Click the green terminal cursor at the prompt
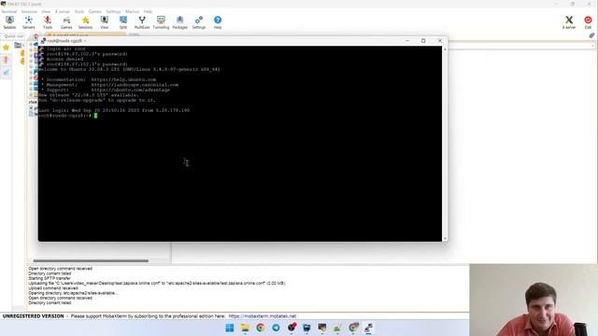 click(x=95, y=116)
